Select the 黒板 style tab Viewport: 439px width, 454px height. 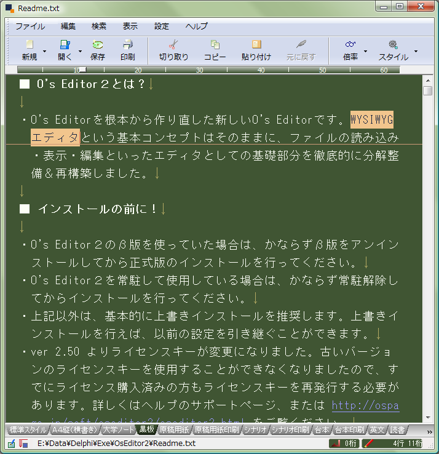pyautogui.click(x=147, y=429)
